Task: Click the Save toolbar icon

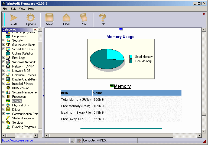Action: tap(50, 18)
